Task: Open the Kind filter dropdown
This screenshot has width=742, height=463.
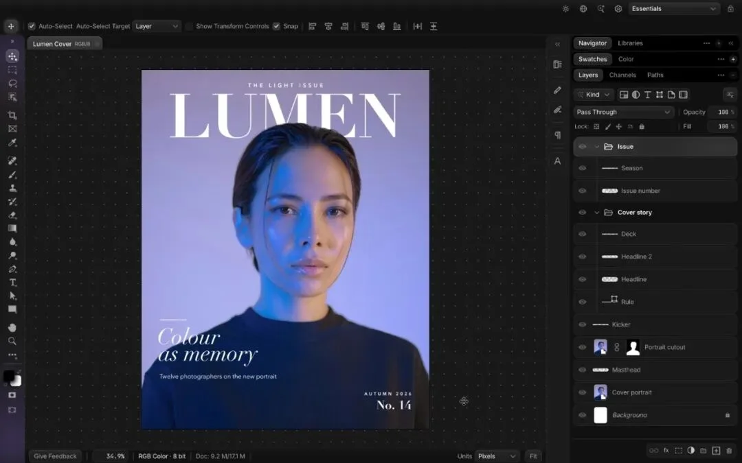Action: [594, 95]
